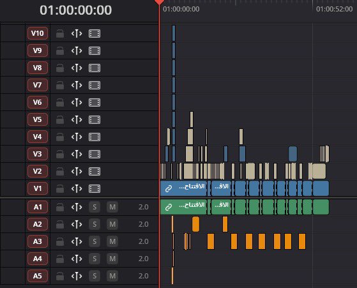357x288 pixels.
Task: Select the last beige clip on V2
Action: (319, 171)
